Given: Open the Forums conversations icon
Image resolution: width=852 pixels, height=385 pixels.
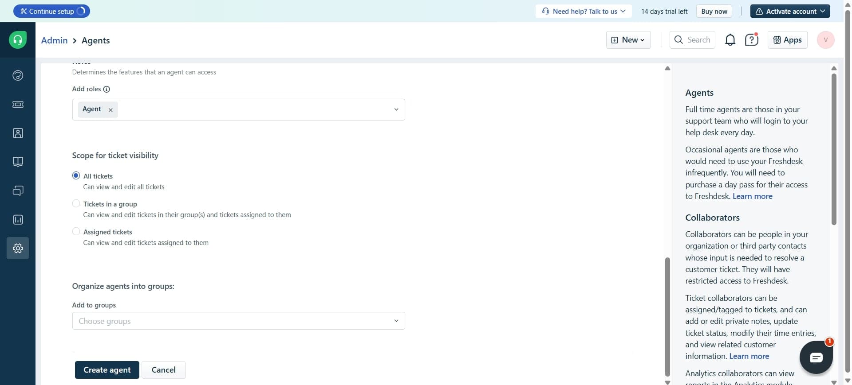Looking at the screenshot, I should click(x=18, y=191).
